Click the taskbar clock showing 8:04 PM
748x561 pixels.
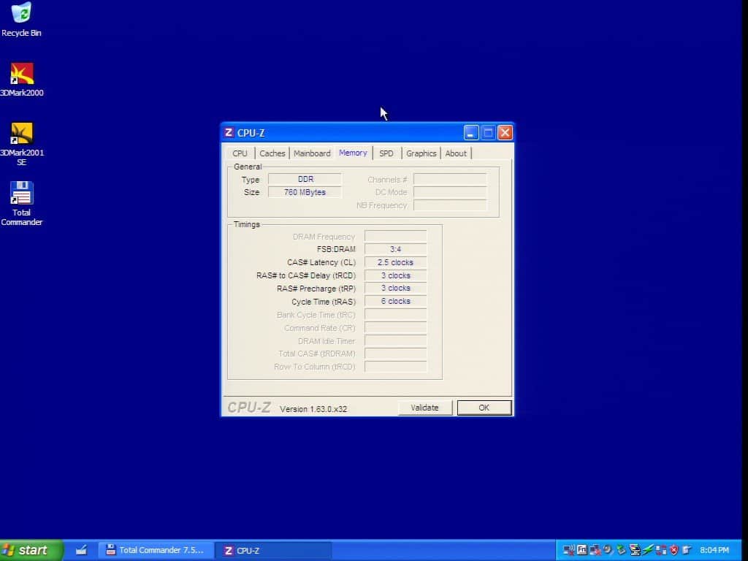(x=714, y=550)
